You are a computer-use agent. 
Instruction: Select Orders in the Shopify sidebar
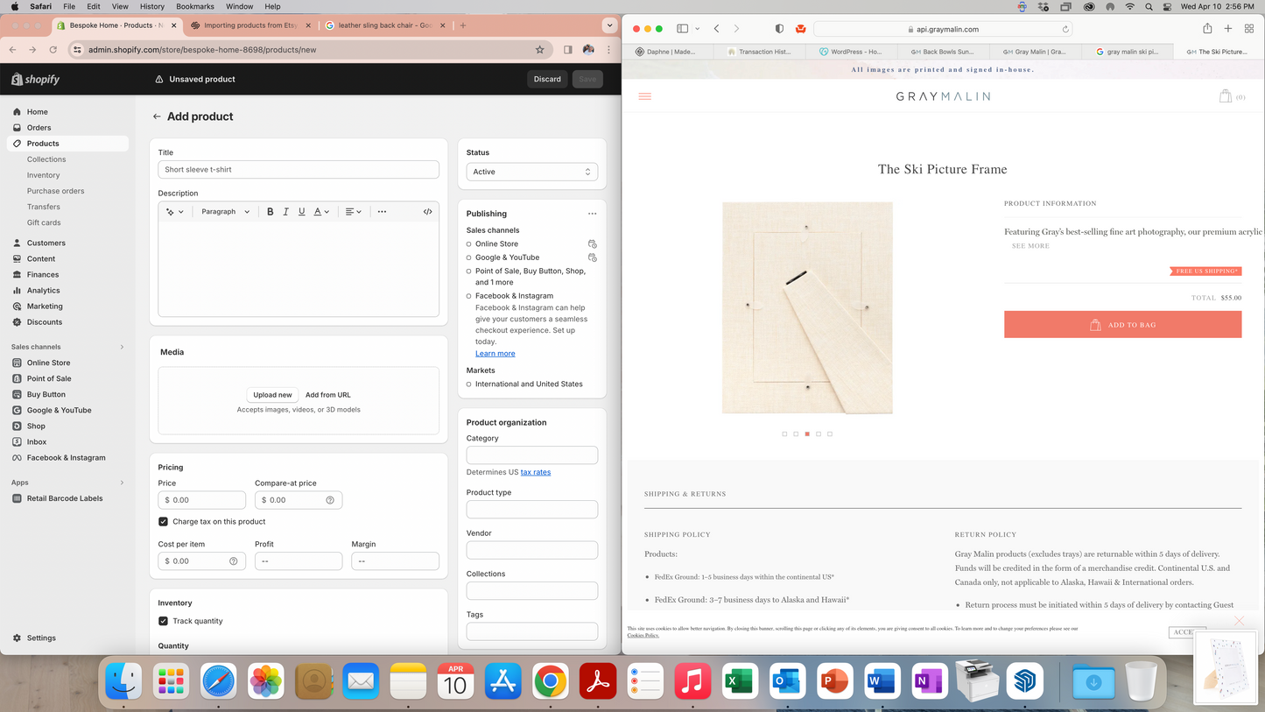39,128
